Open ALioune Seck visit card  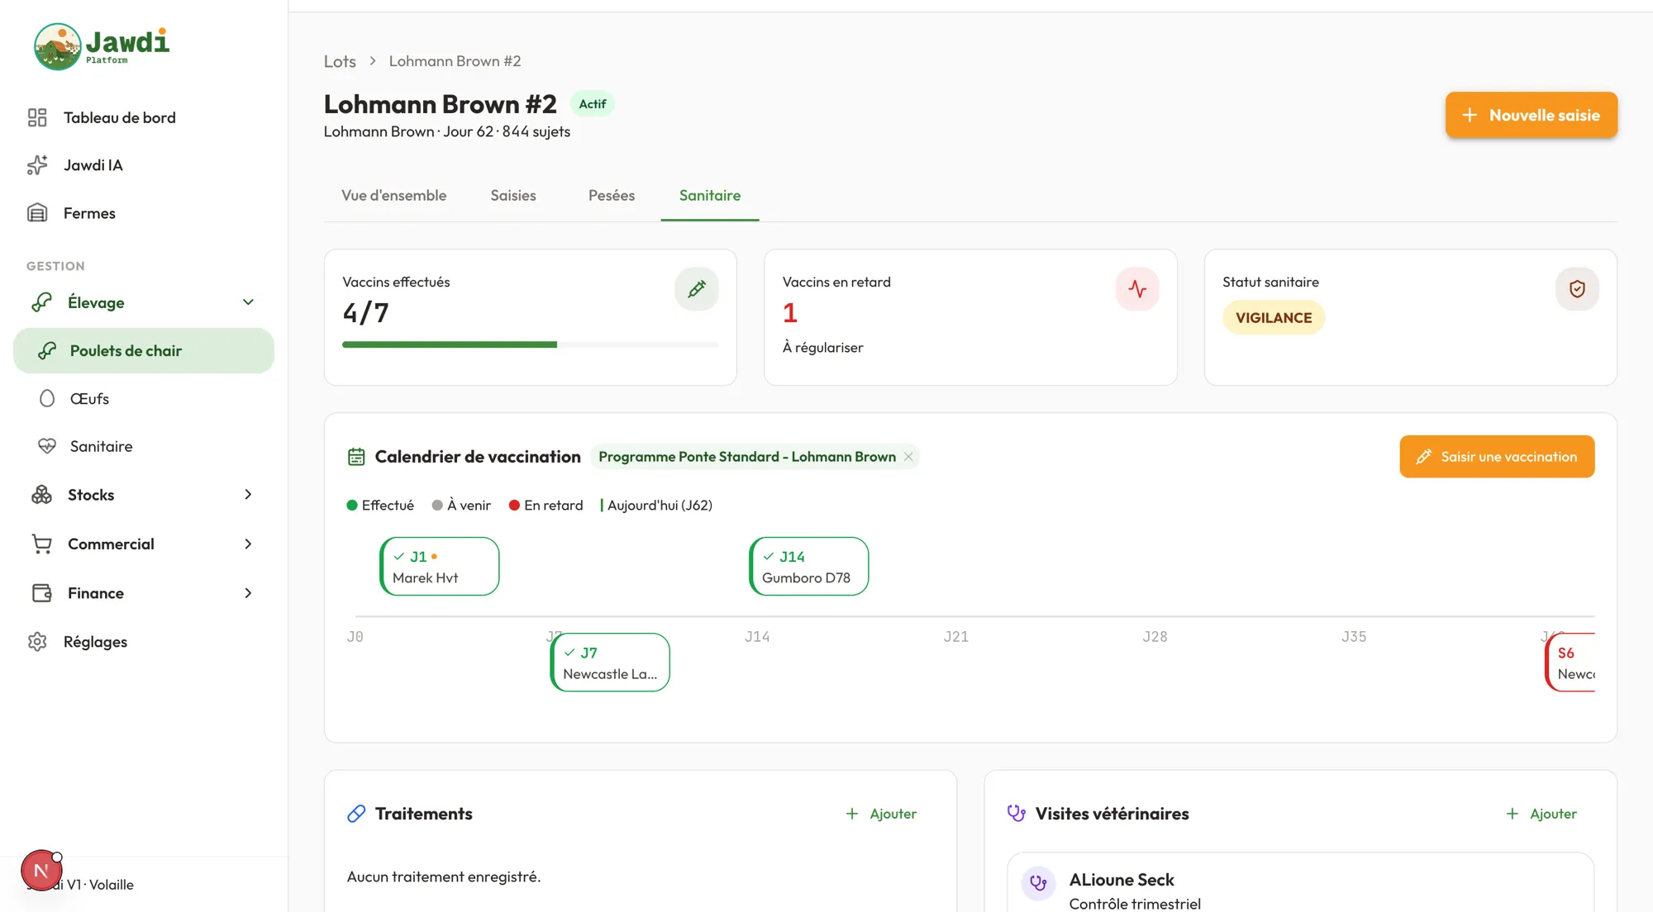pyautogui.click(x=1300, y=882)
